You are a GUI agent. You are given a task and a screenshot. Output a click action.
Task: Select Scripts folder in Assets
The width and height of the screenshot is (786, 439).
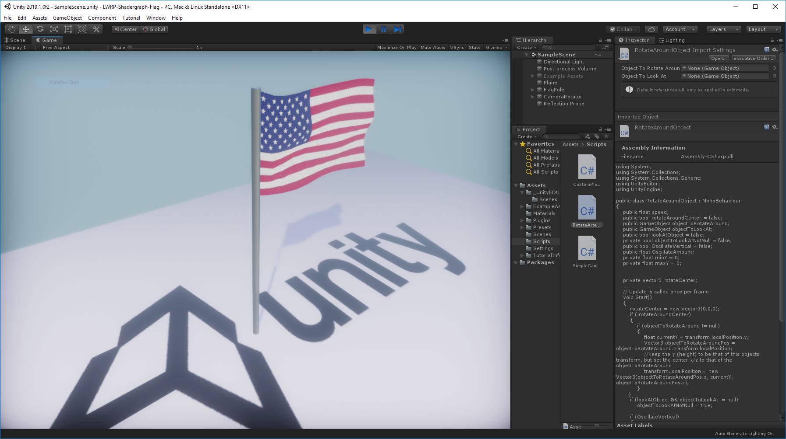pos(536,241)
